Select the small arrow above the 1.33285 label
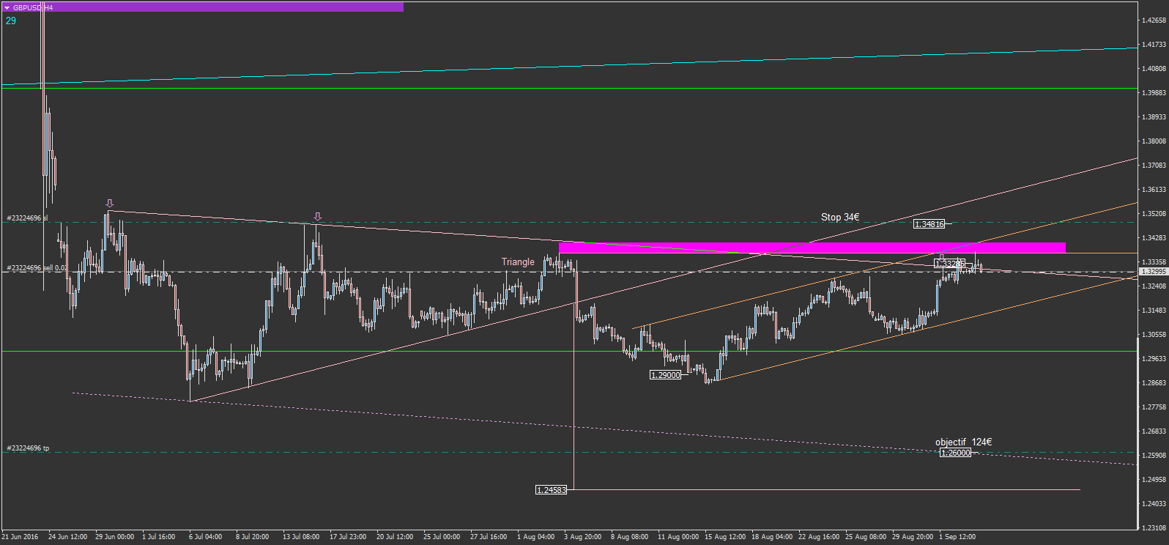The width and height of the screenshot is (1169, 545). point(942,256)
